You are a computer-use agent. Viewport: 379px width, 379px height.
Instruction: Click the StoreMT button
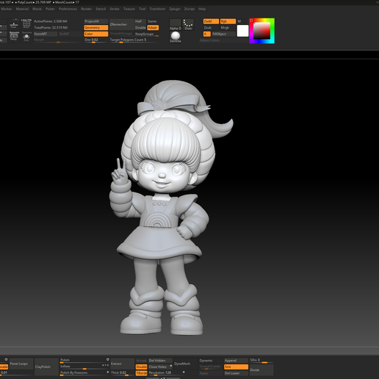tap(46, 34)
